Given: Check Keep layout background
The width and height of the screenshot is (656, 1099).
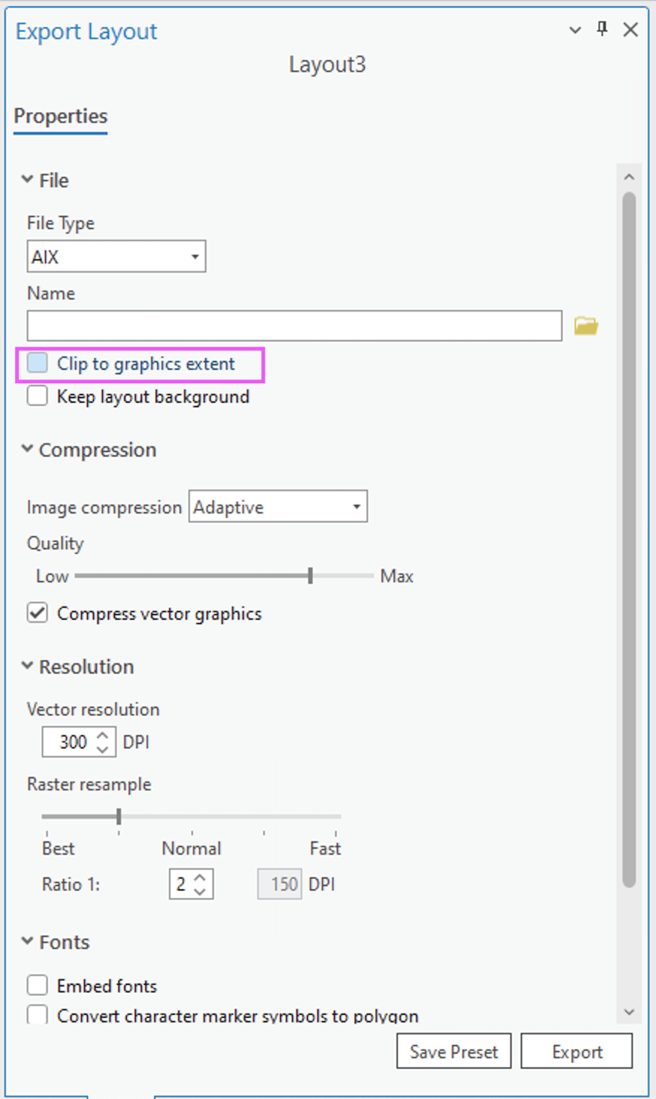Looking at the screenshot, I should pos(37,396).
